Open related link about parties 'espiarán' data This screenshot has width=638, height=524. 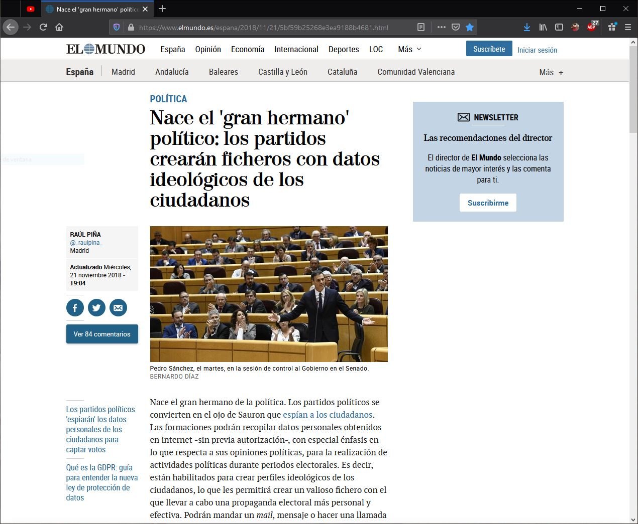100,429
